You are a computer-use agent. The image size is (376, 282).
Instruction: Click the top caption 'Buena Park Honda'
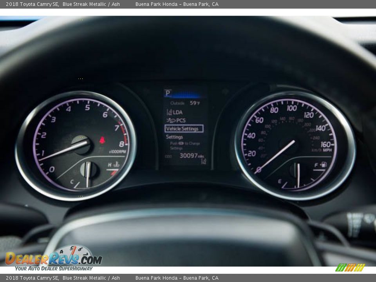156,4
